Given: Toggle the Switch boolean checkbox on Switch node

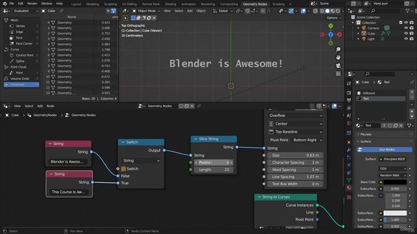Looking at the screenshot, I should (x=123, y=169).
